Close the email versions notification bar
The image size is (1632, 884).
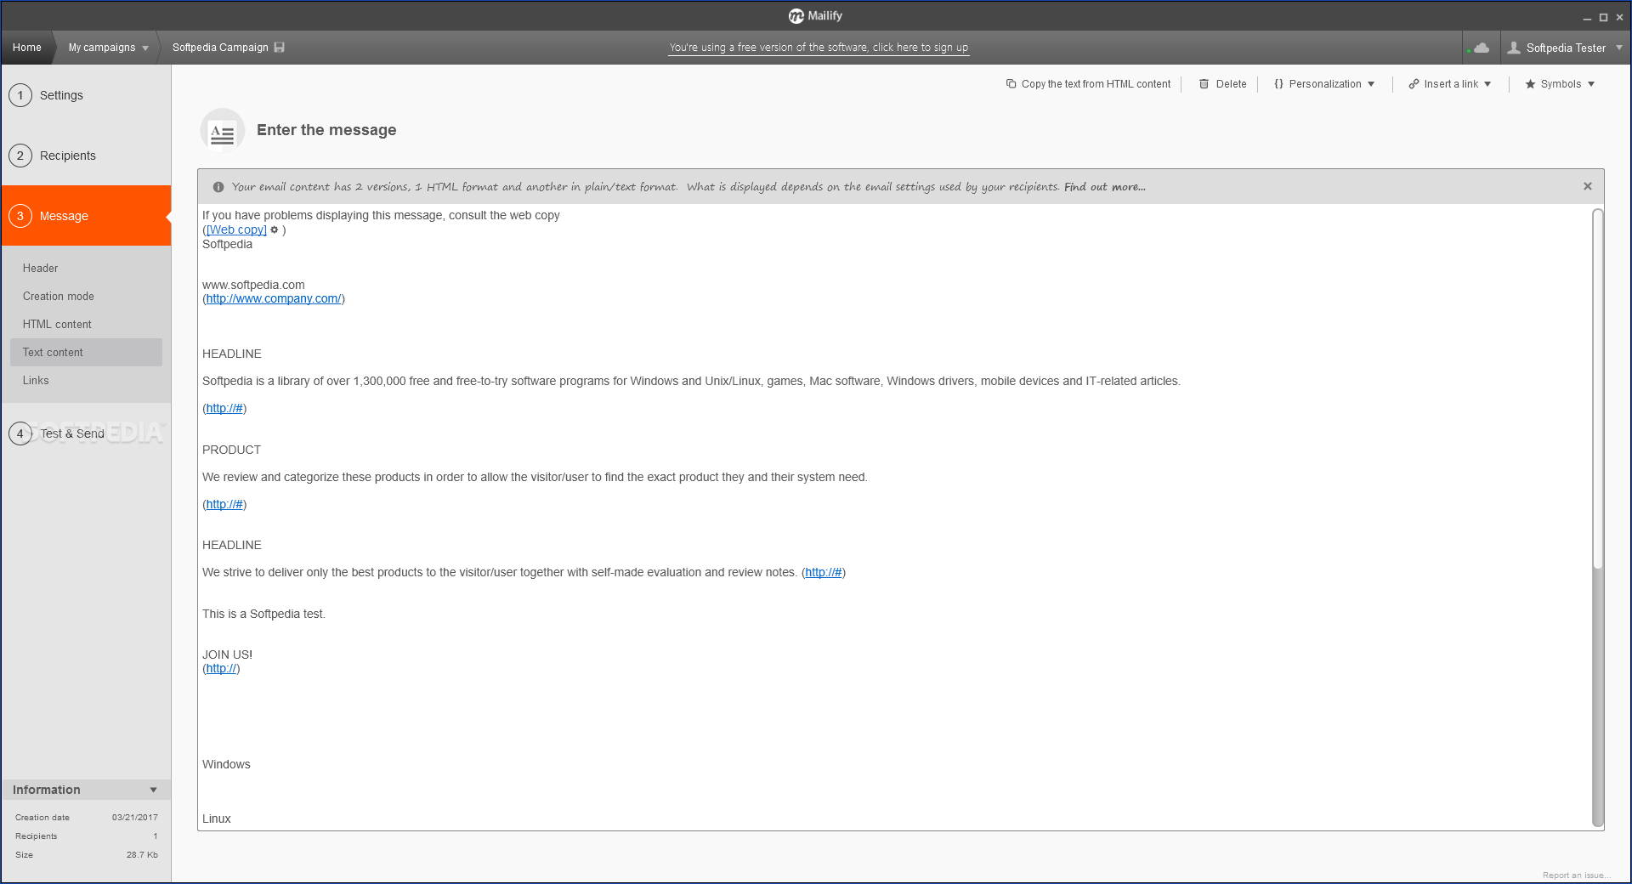[x=1587, y=186]
